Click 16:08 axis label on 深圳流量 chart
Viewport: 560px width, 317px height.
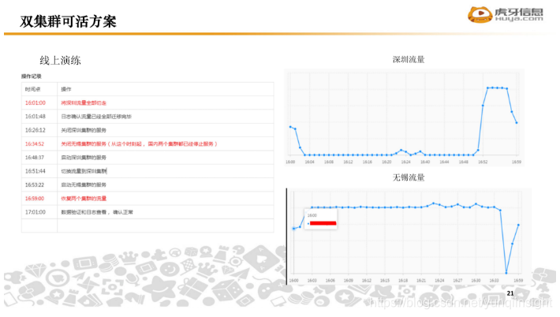(329, 162)
